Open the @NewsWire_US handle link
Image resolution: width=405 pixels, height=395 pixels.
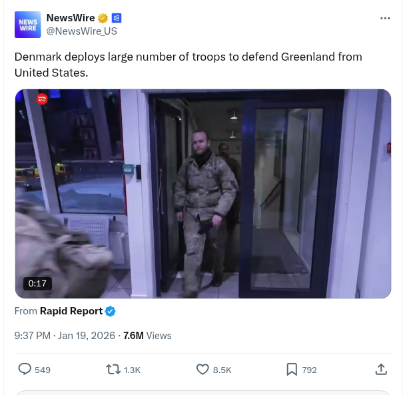point(82,31)
